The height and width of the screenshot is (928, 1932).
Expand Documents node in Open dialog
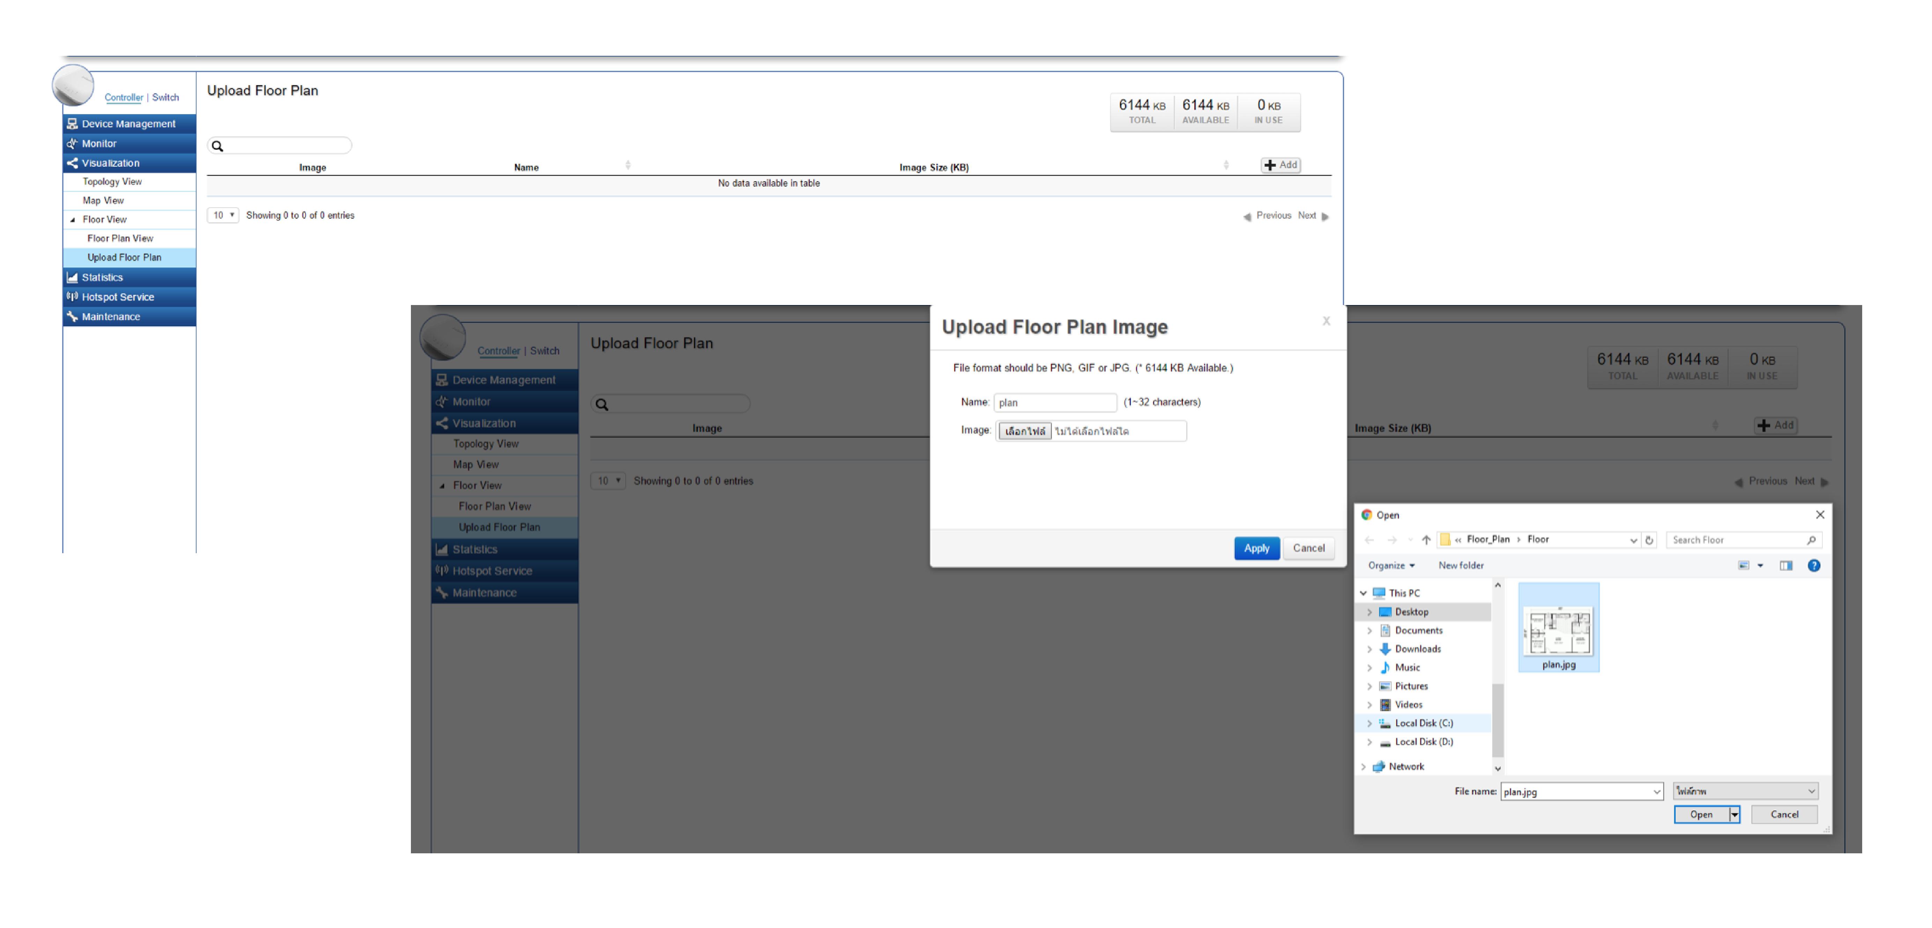[x=1369, y=630]
